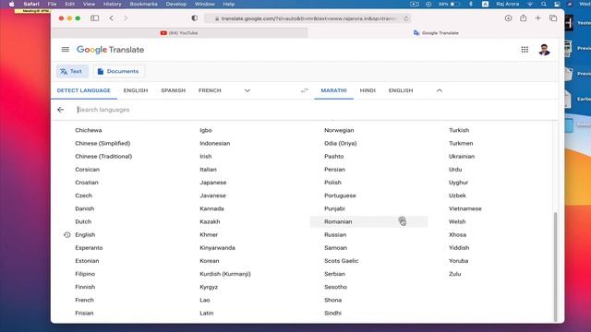The width and height of the screenshot is (591, 332).
Task: Open the Google apps grid
Action: [525, 50]
